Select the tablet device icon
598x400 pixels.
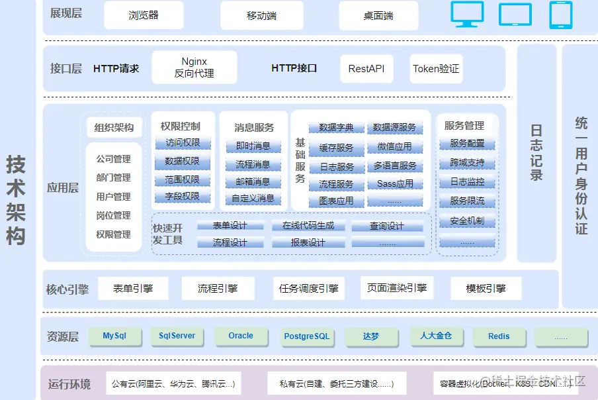[x=560, y=16]
